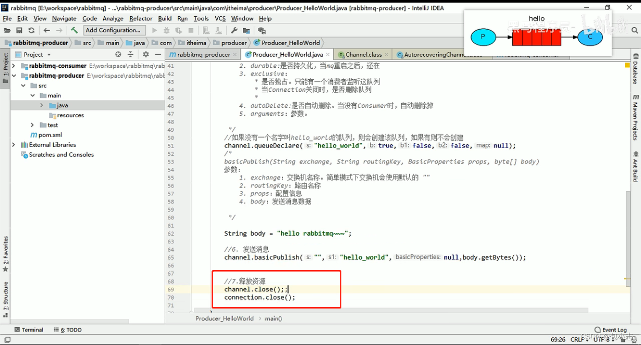Open the Navigate menu

click(x=64, y=18)
